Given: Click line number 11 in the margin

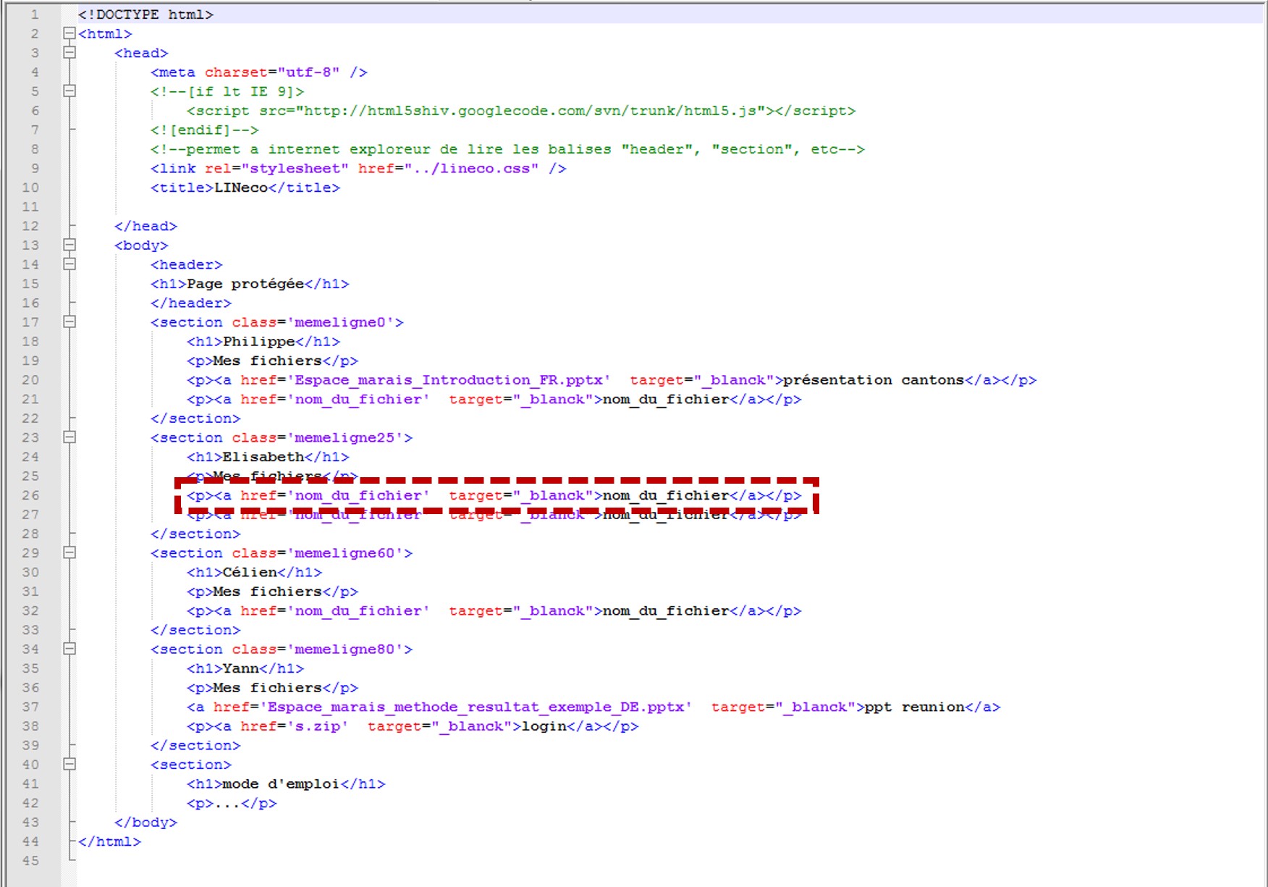Looking at the screenshot, I should [30, 206].
